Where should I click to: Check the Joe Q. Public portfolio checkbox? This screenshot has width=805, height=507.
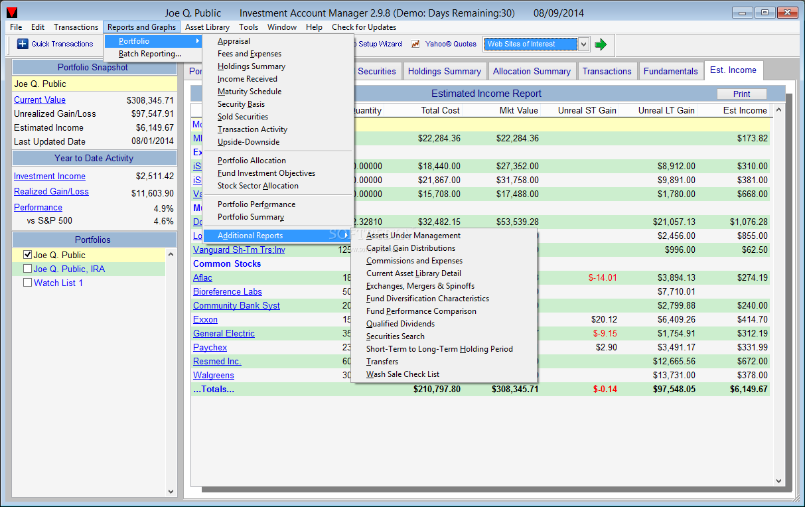(27, 255)
